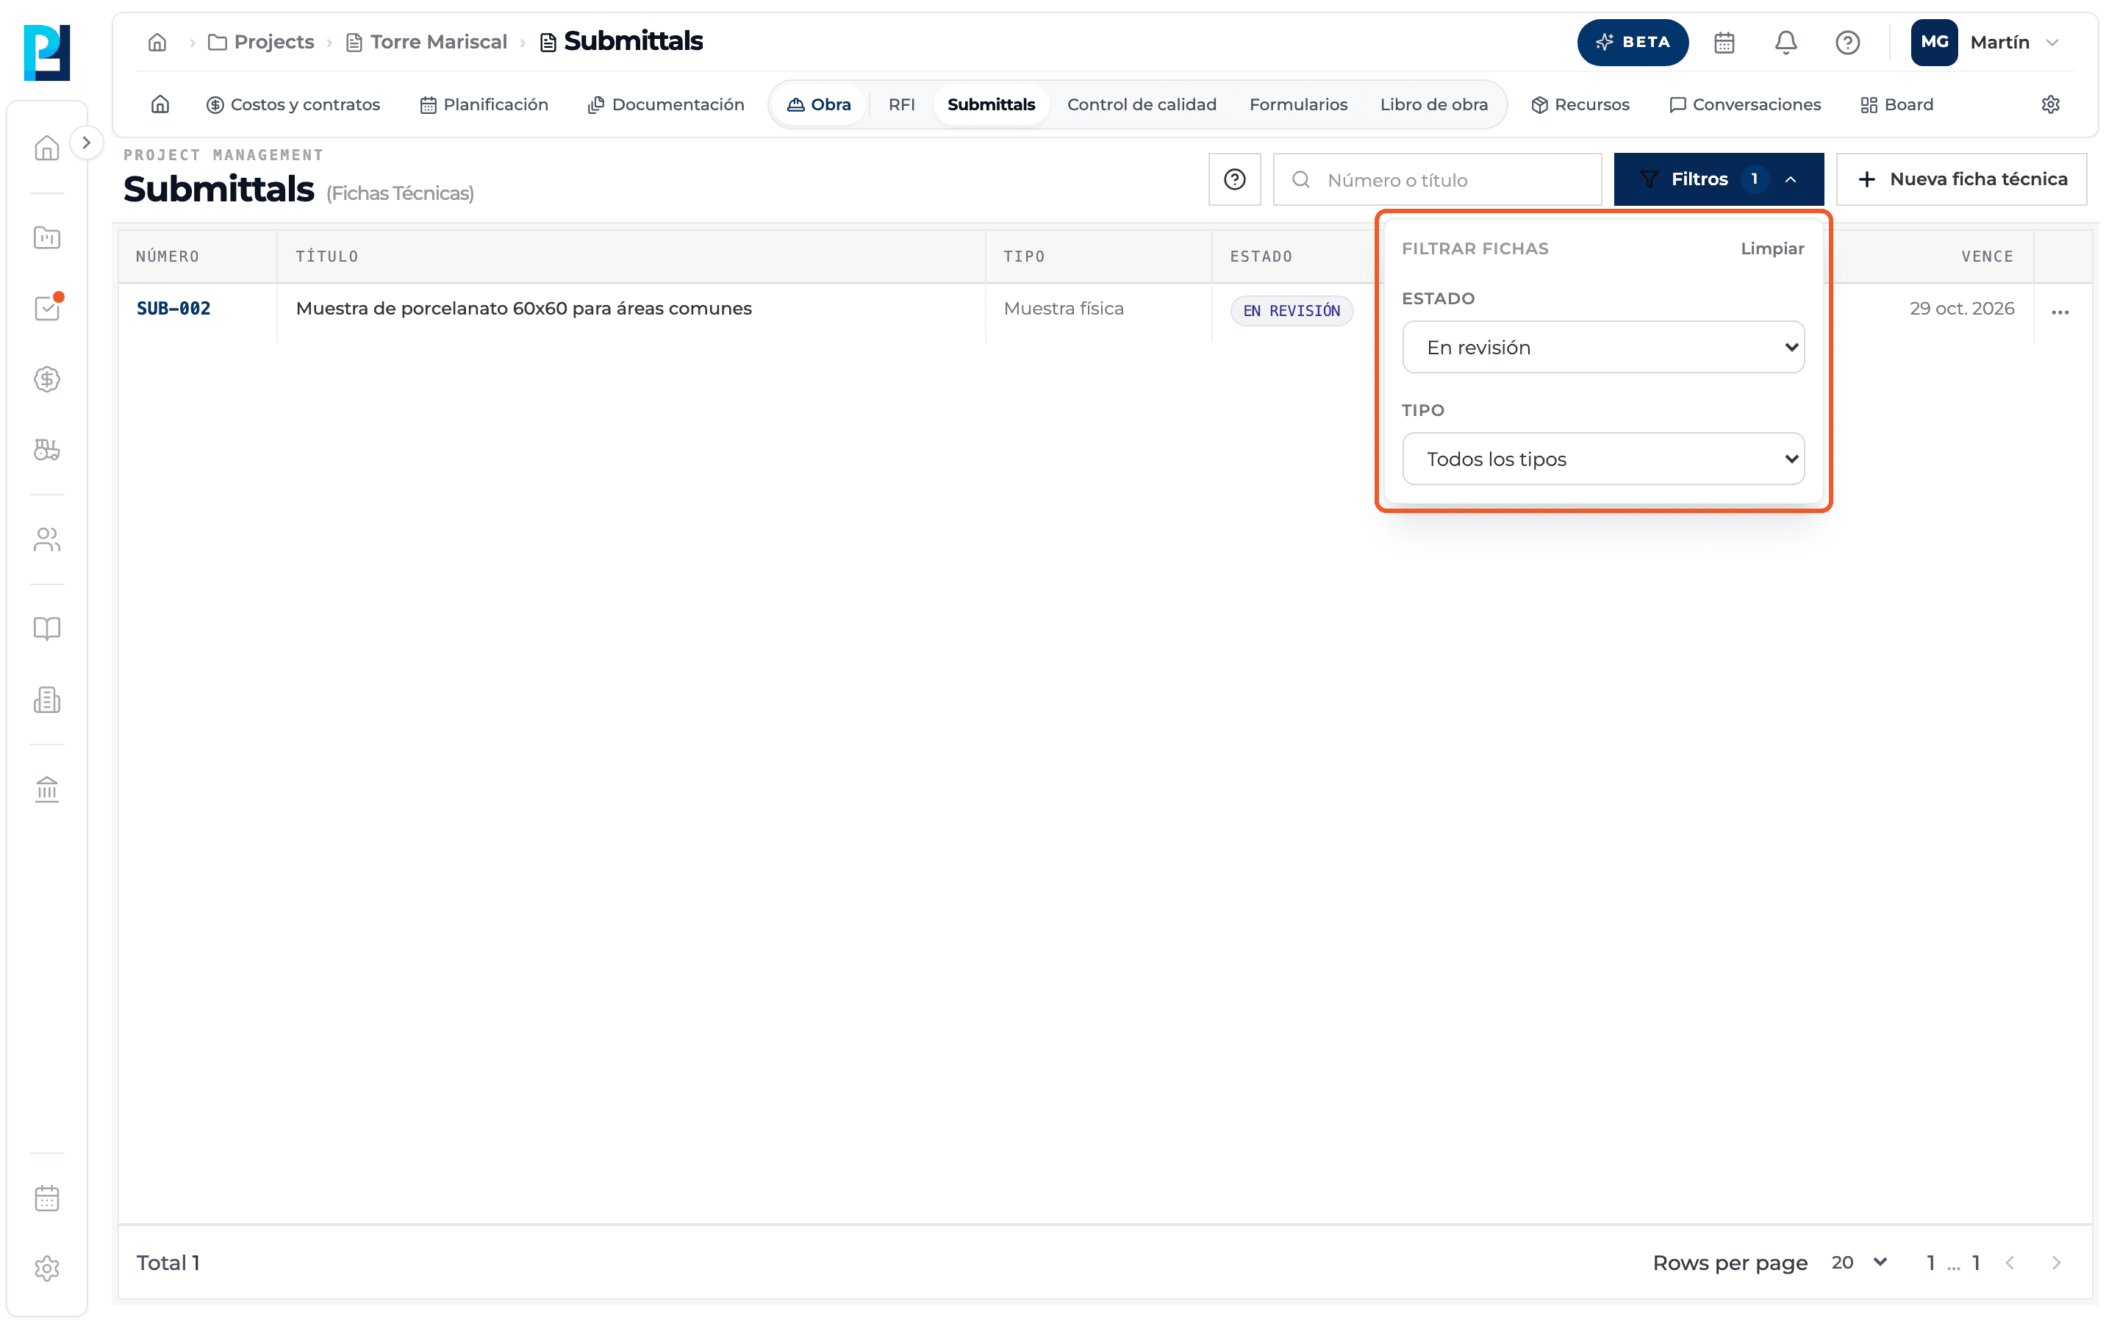This screenshot has height=1323, width=2117.
Task: Open Costos y contratos section
Action: (x=293, y=104)
